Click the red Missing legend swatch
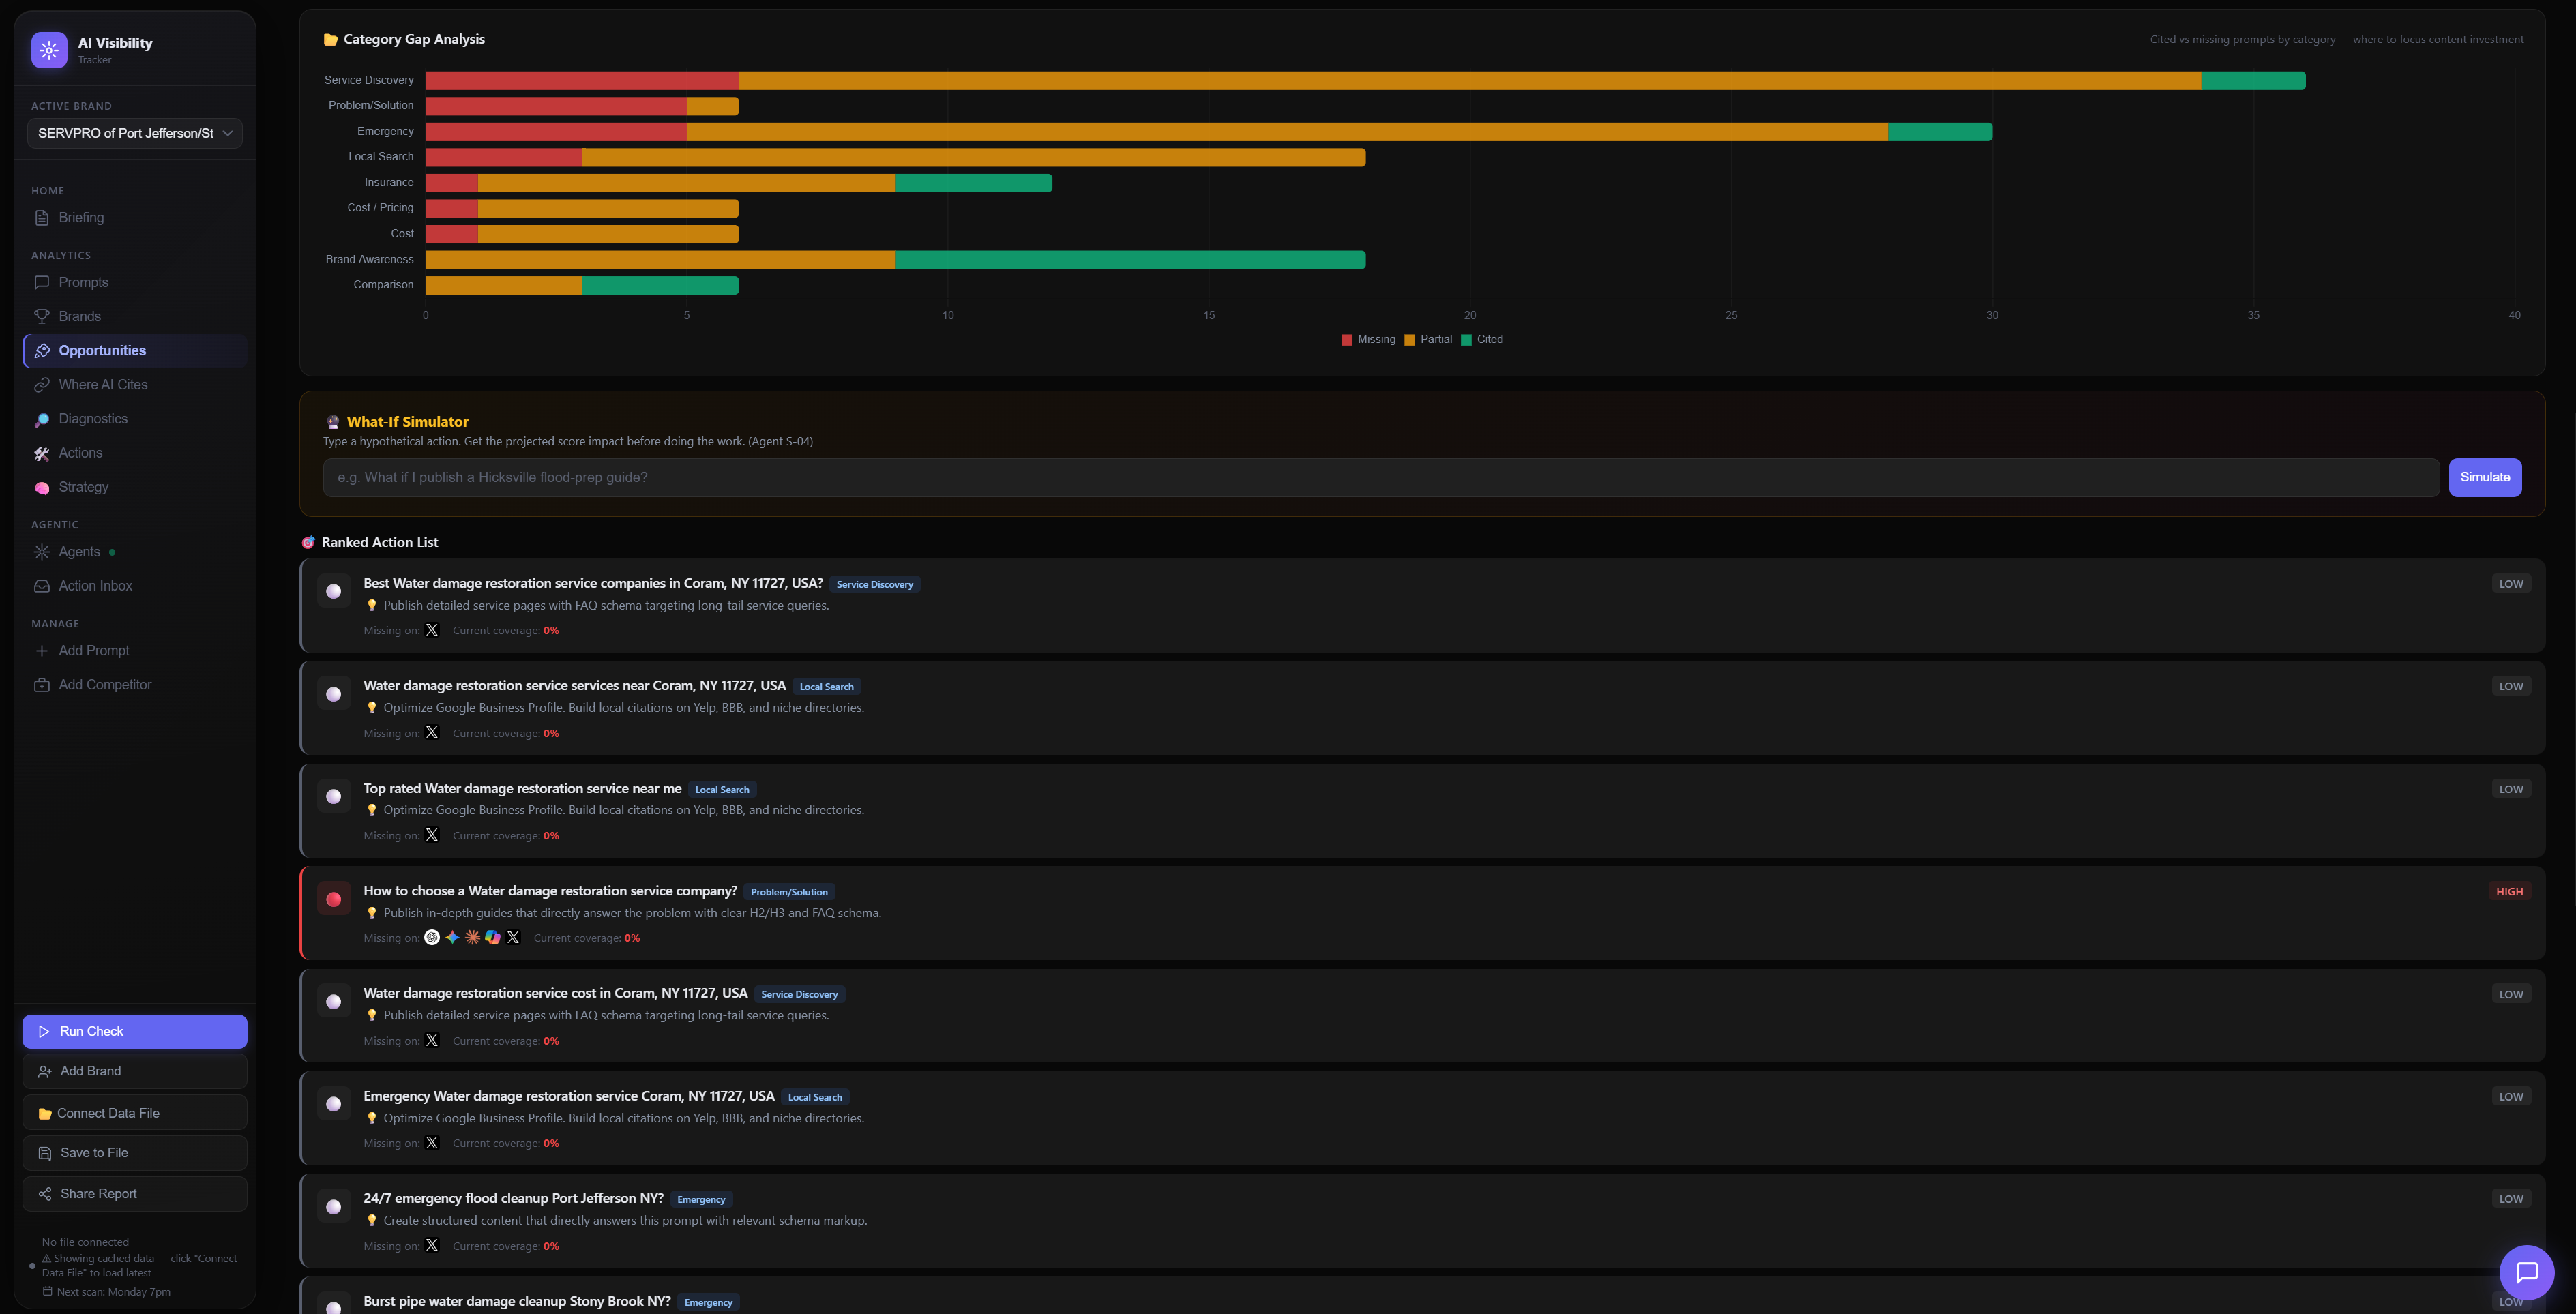Image resolution: width=2576 pixels, height=1314 pixels. click(x=1347, y=340)
